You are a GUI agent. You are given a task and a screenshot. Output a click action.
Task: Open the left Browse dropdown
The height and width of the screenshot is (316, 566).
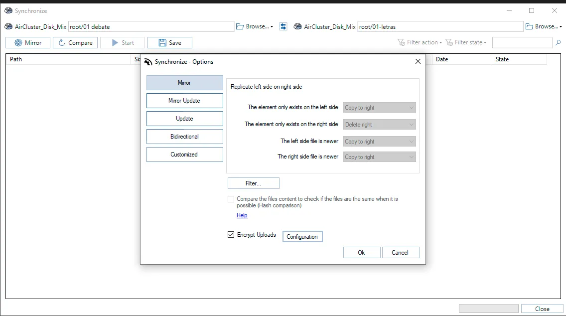pos(255,26)
